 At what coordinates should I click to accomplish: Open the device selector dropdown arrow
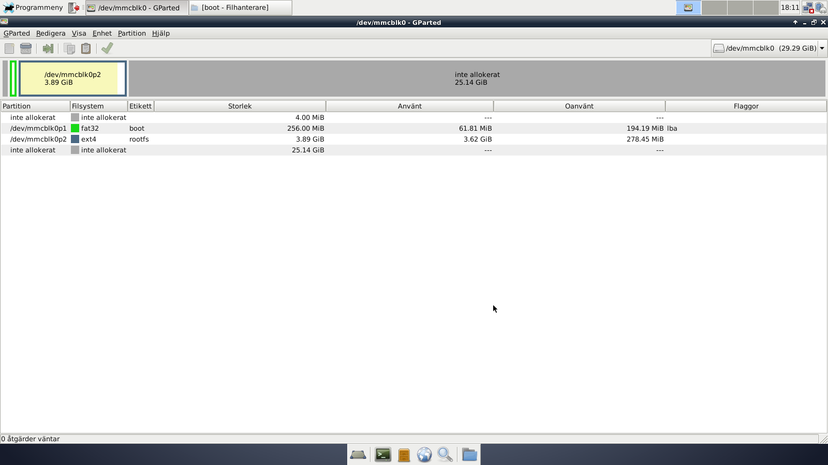(x=822, y=48)
